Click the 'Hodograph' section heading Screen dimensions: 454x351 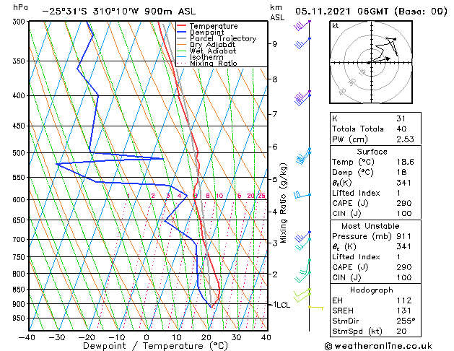point(372,290)
